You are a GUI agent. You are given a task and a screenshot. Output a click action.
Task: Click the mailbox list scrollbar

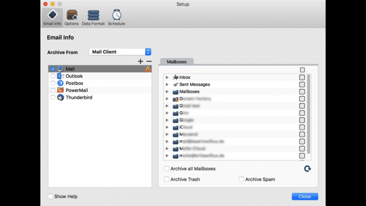point(309,114)
